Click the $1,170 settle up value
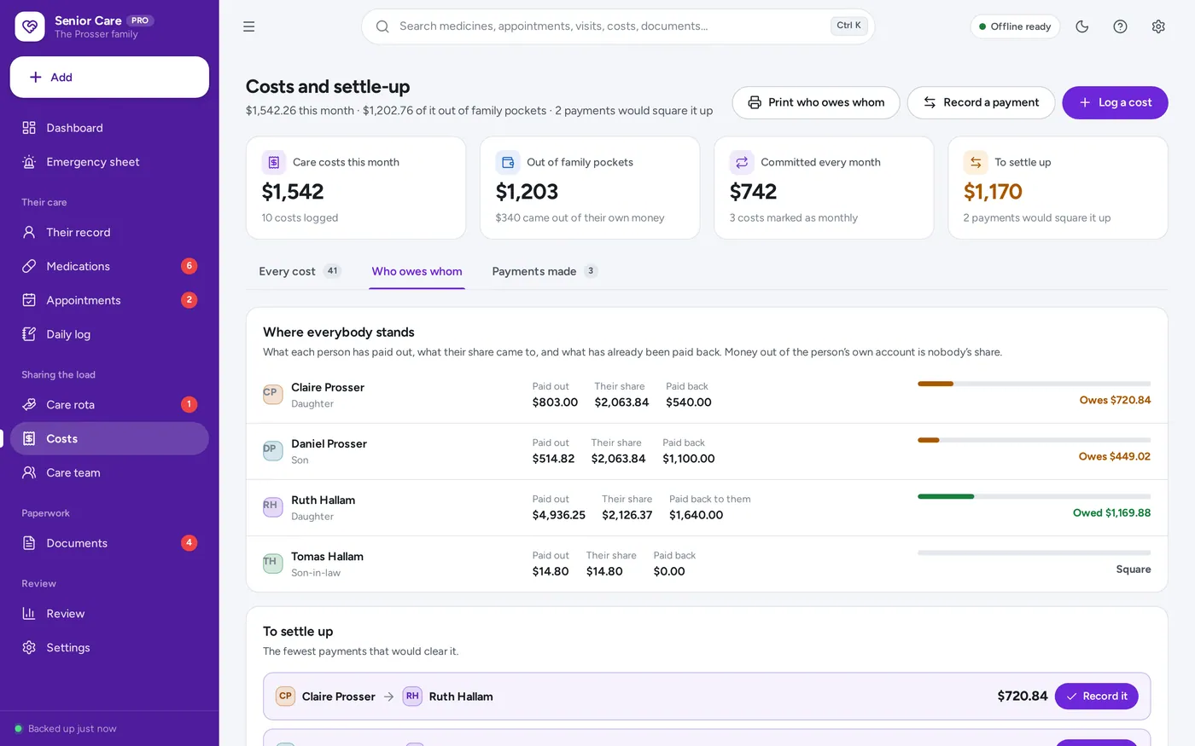Image resolution: width=1195 pixels, height=746 pixels. point(993,192)
